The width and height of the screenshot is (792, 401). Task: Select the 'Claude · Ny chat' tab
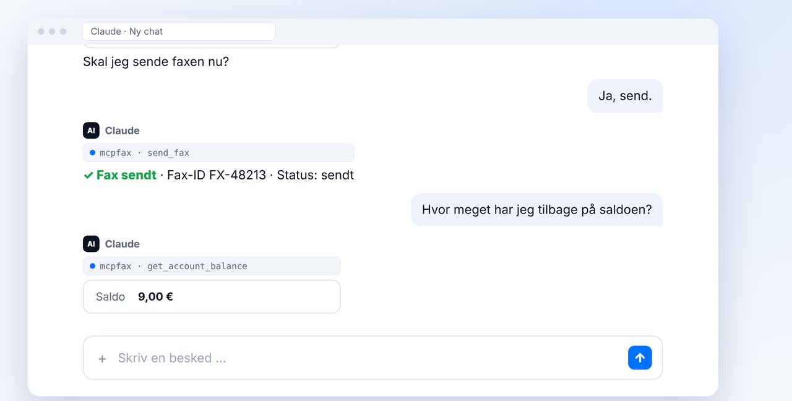(178, 32)
